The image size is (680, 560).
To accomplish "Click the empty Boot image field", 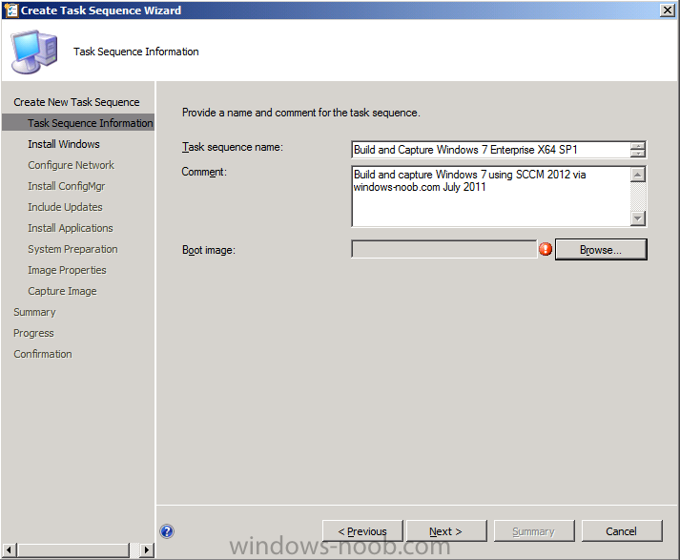I will pos(444,249).
